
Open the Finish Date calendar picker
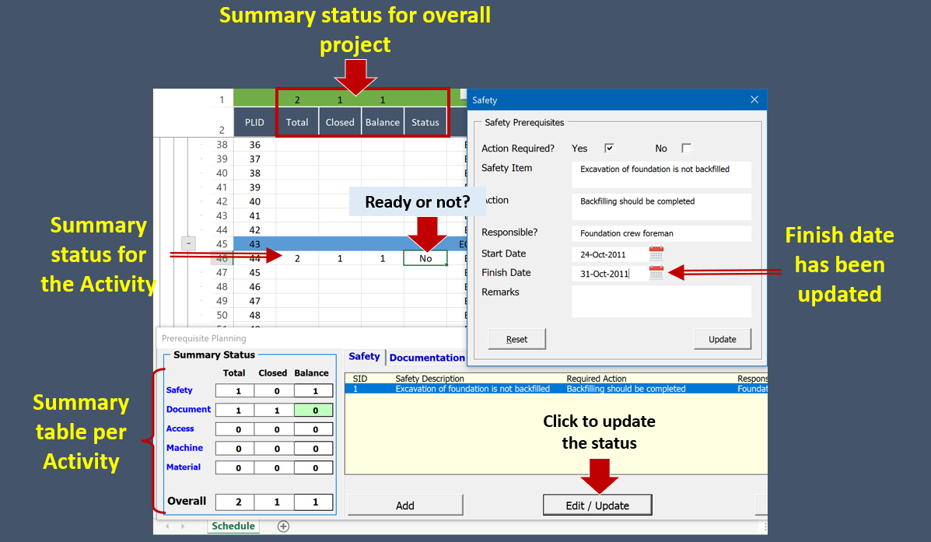(x=656, y=273)
